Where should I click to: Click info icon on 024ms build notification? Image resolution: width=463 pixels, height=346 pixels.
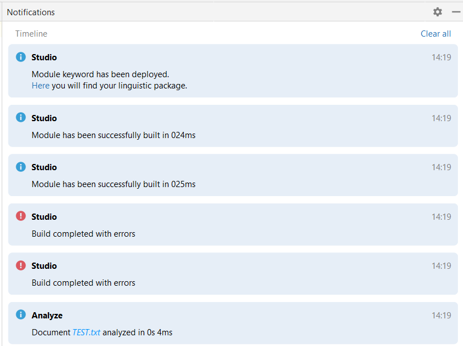click(x=21, y=118)
